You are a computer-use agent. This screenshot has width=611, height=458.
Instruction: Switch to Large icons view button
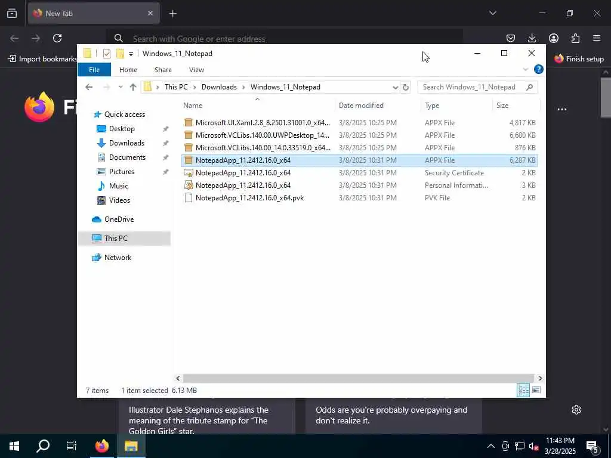[x=536, y=390]
